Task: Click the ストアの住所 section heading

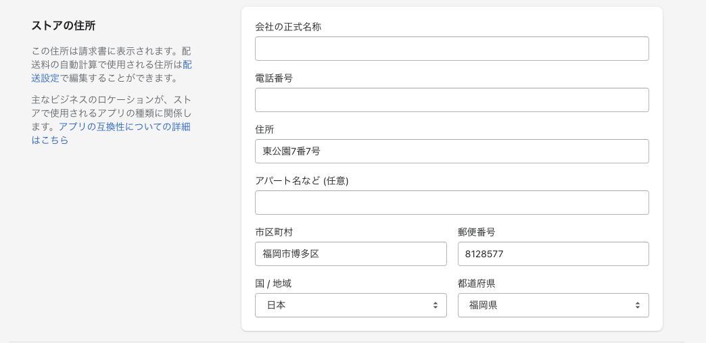Action: tap(64, 26)
